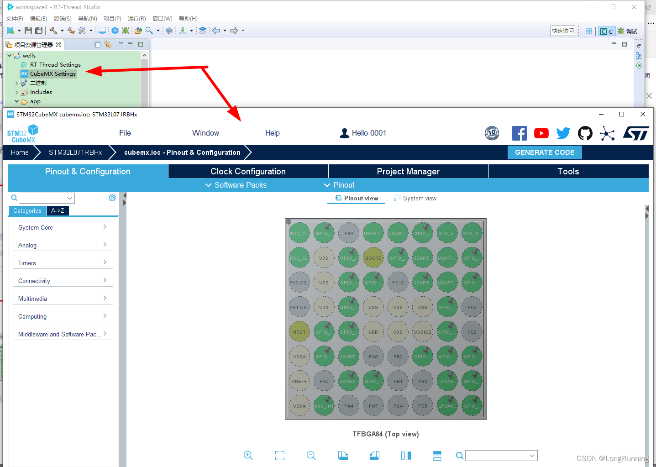The image size is (656, 467).
Task: Switch to the Project Manager tab
Action: [408, 171]
